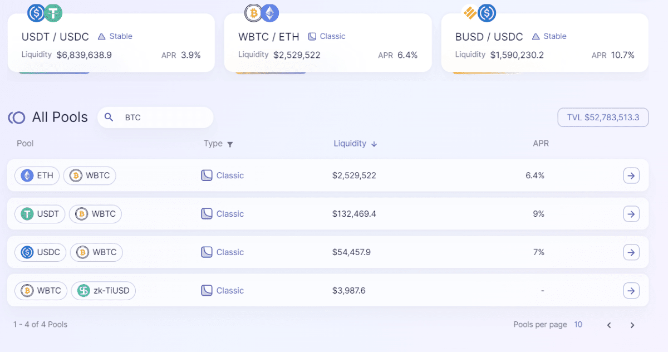
Task: Click the 7% APR value
Action: coord(538,252)
